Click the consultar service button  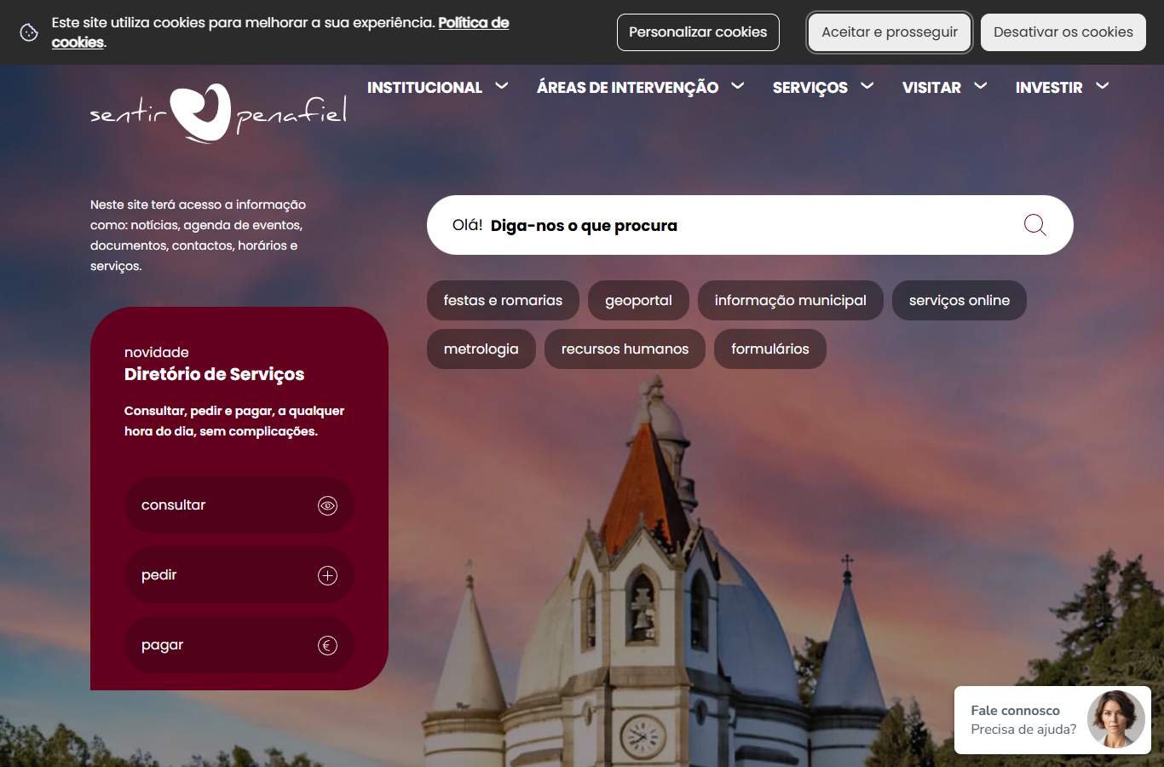pos(239,505)
